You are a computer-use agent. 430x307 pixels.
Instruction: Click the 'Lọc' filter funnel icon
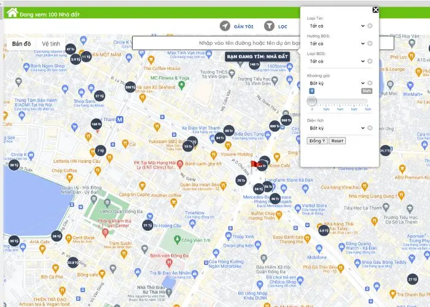coord(269,26)
